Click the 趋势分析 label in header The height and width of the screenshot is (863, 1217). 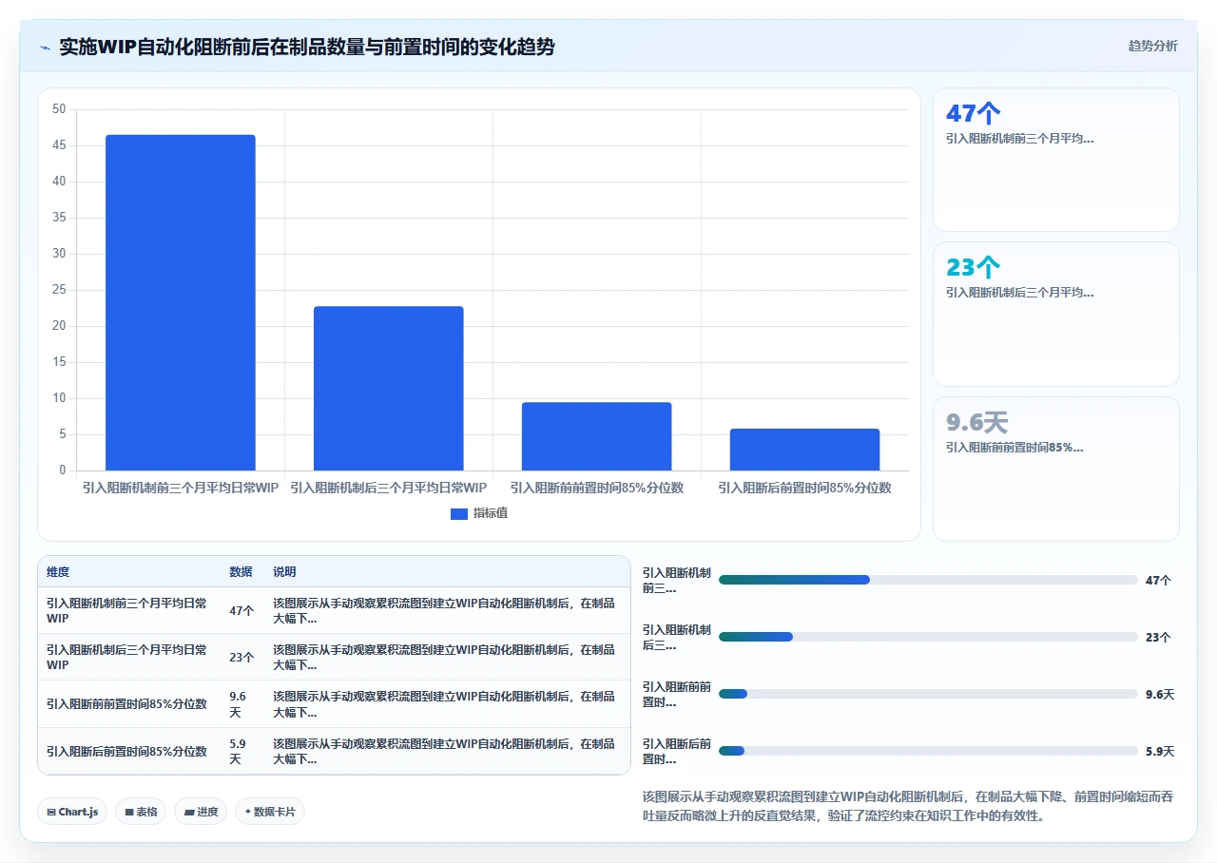click(x=1152, y=46)
